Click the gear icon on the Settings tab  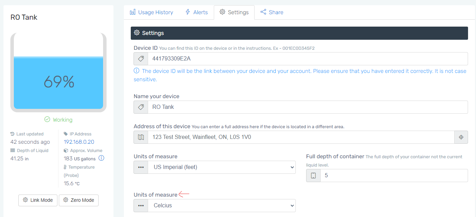pyautogui.click(x=222, y=12)
